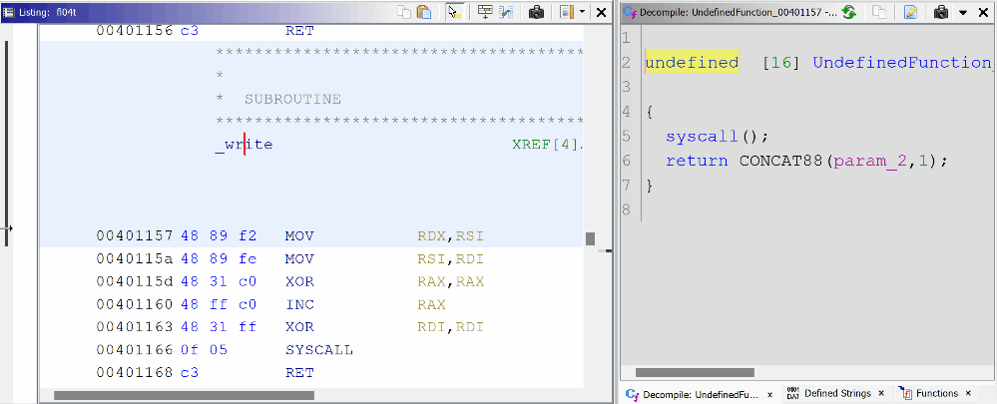The height and width of the screenshot is (404, 997).
Task: Close the Decompile tab at the bottom
Action: [x=769, y=394]
